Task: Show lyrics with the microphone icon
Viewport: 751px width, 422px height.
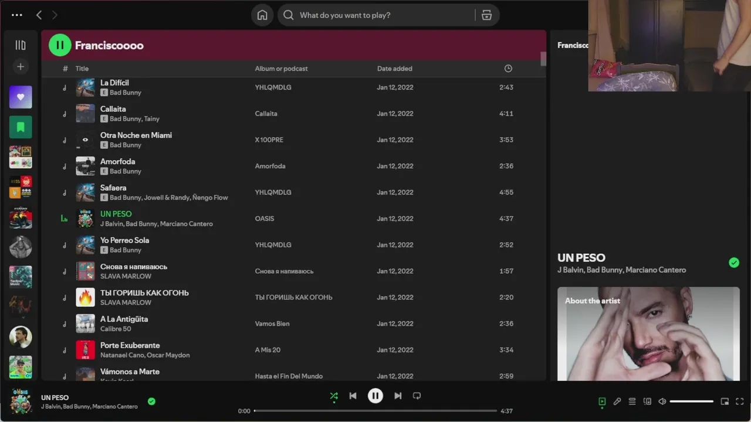Action: pyautogui.click(x=617, y=401)
